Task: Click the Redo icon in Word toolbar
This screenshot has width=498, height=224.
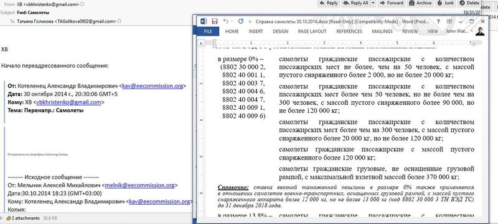Action: point(241,21)
